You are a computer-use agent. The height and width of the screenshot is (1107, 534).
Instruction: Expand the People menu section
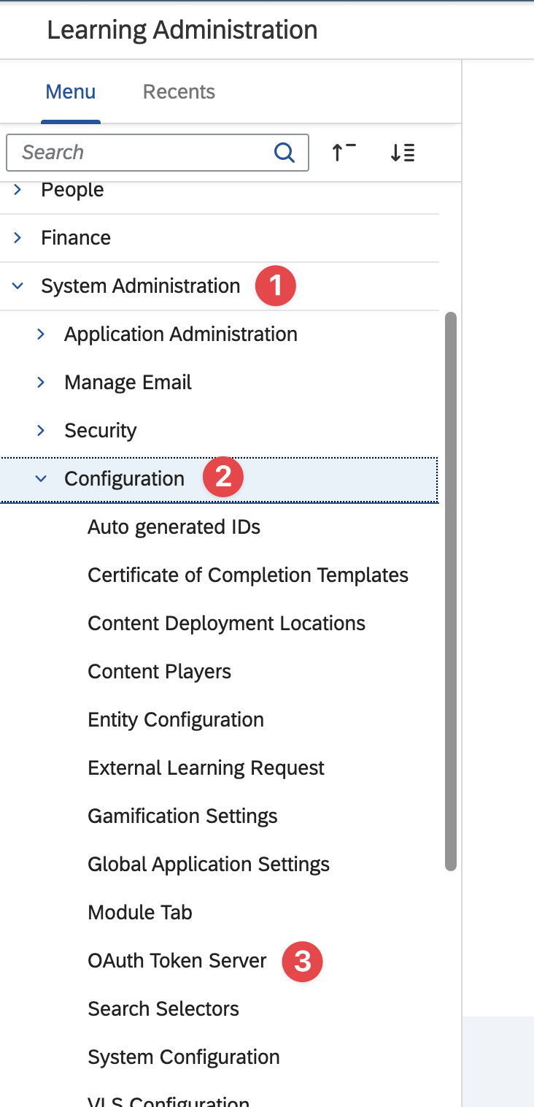(18, 190)
